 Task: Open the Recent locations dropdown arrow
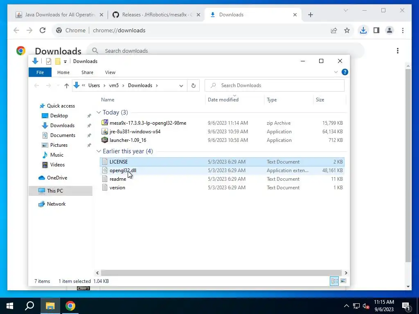click(x=58, y=86)
